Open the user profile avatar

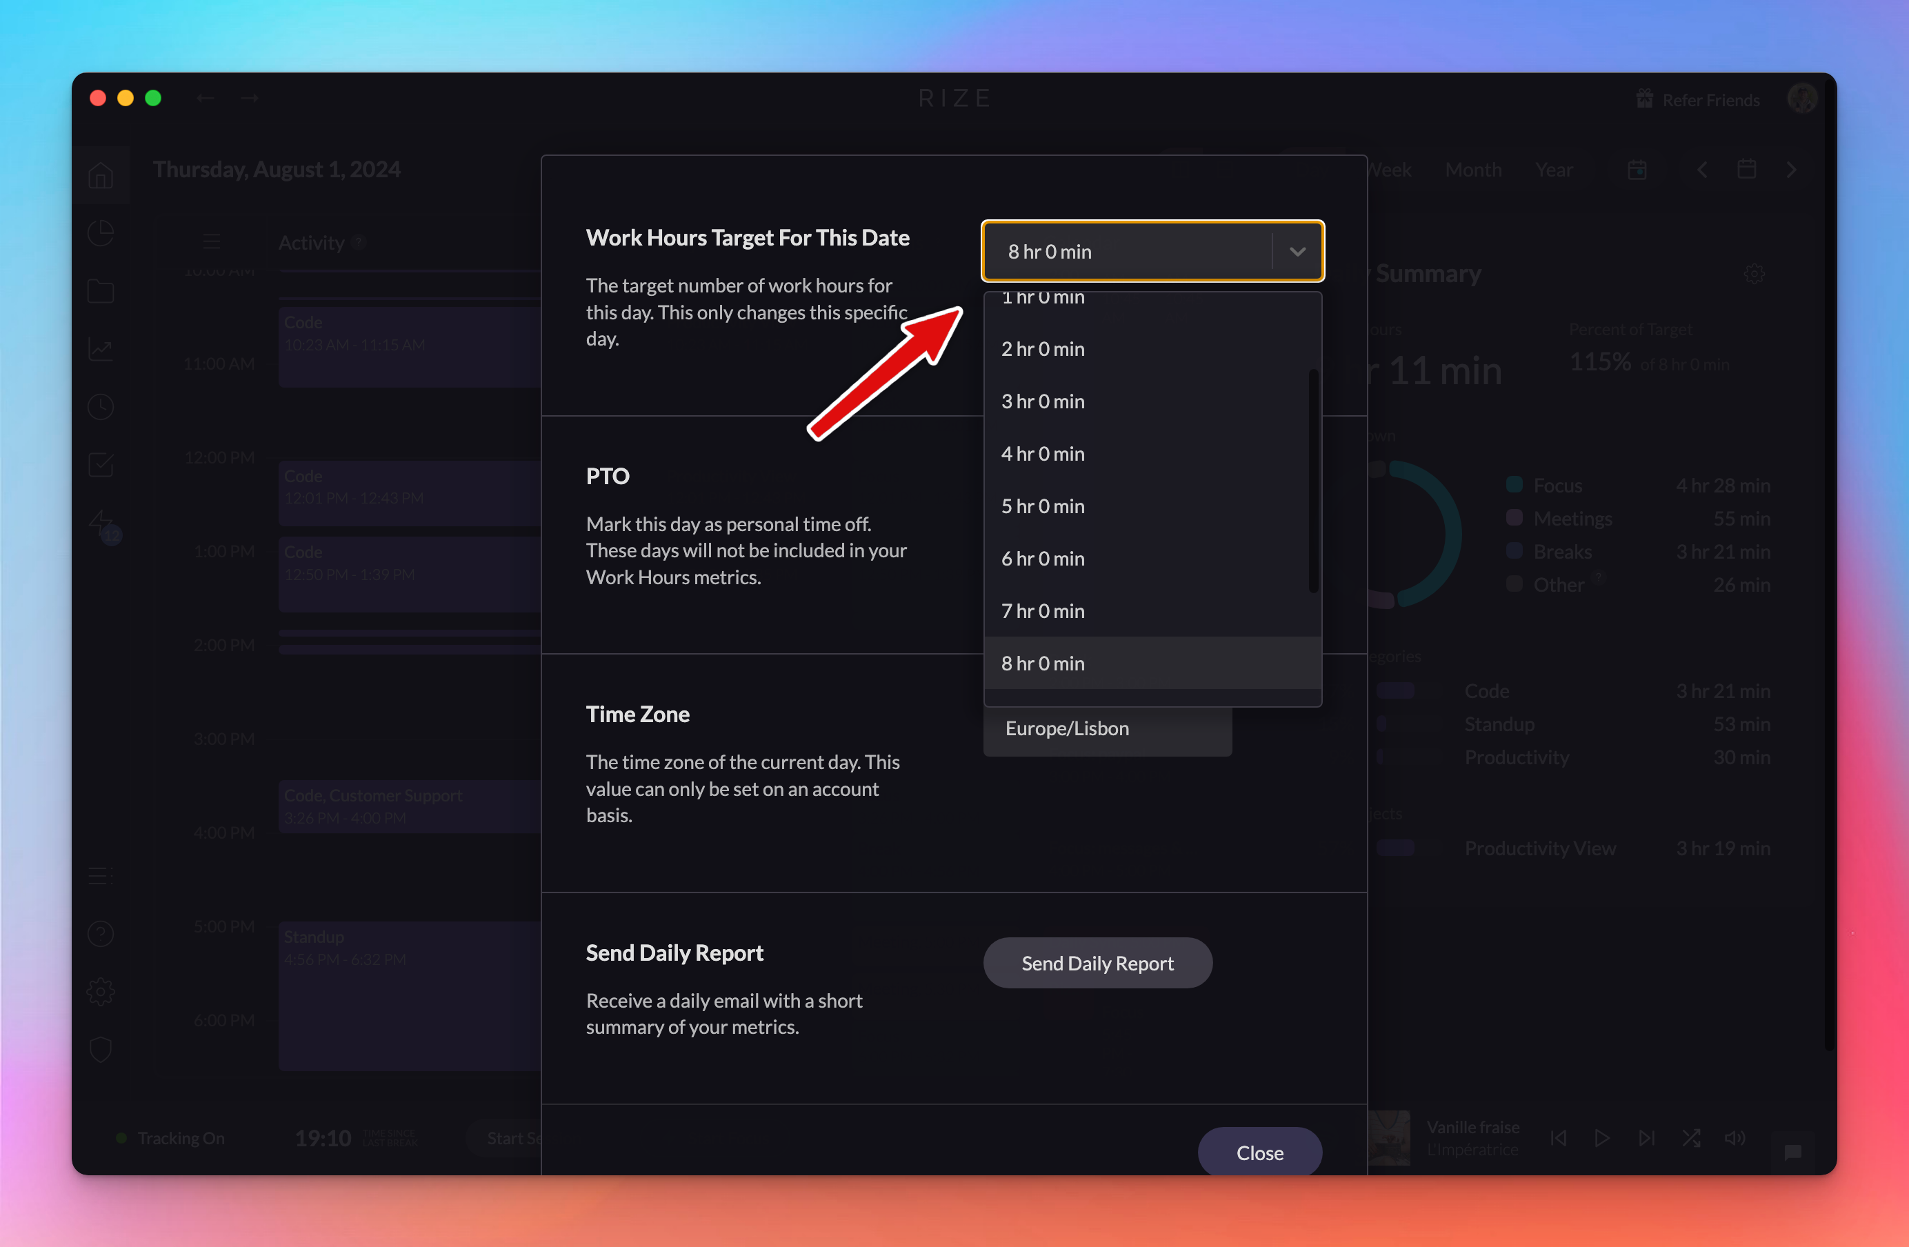coord(1801,99)
